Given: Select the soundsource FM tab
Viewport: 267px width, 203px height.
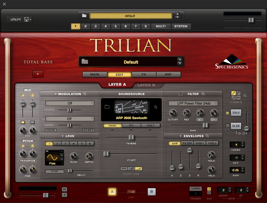Looking at the screenshot, I should coord(131,125).
